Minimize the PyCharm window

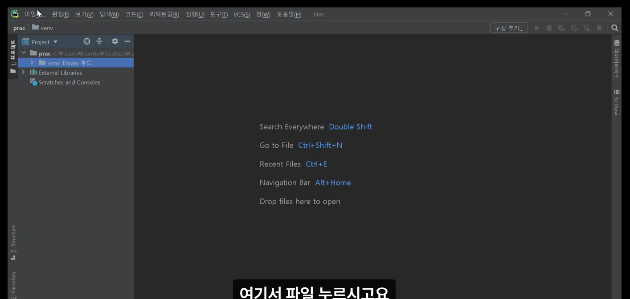[x=565, y=14]
